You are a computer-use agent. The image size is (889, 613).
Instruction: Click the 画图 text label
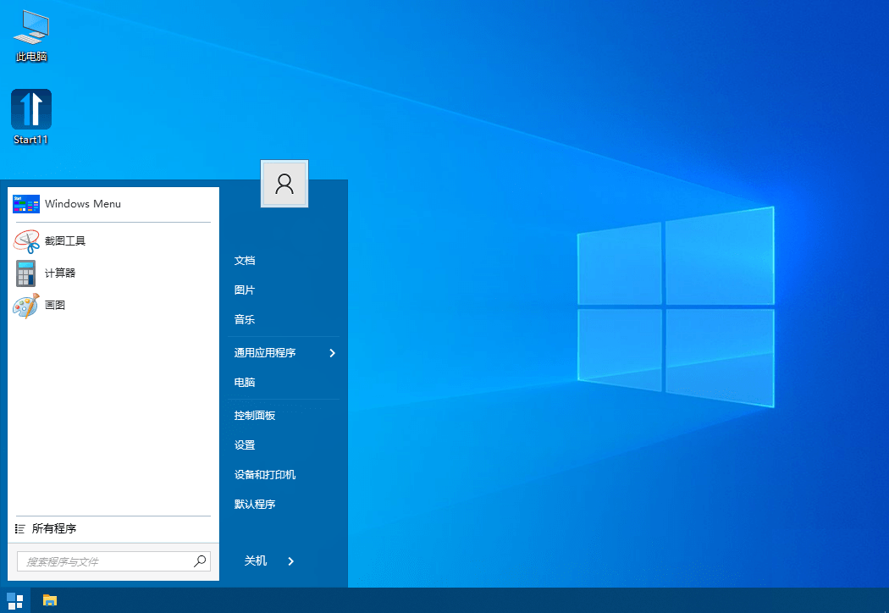coord(55,305)
